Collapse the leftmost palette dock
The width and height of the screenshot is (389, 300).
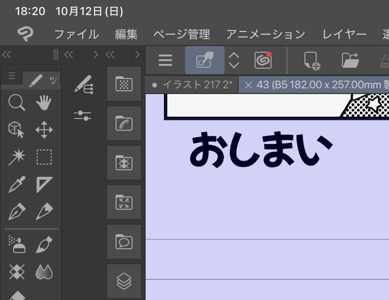(7, 55)
